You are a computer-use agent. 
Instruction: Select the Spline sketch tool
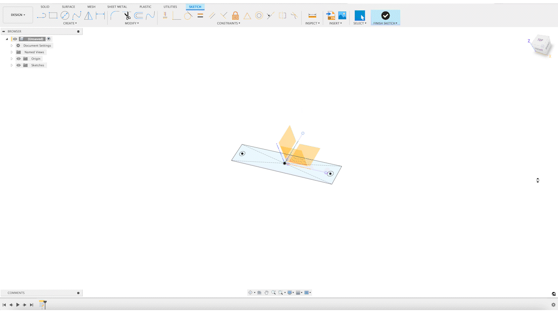pos(77,16)
